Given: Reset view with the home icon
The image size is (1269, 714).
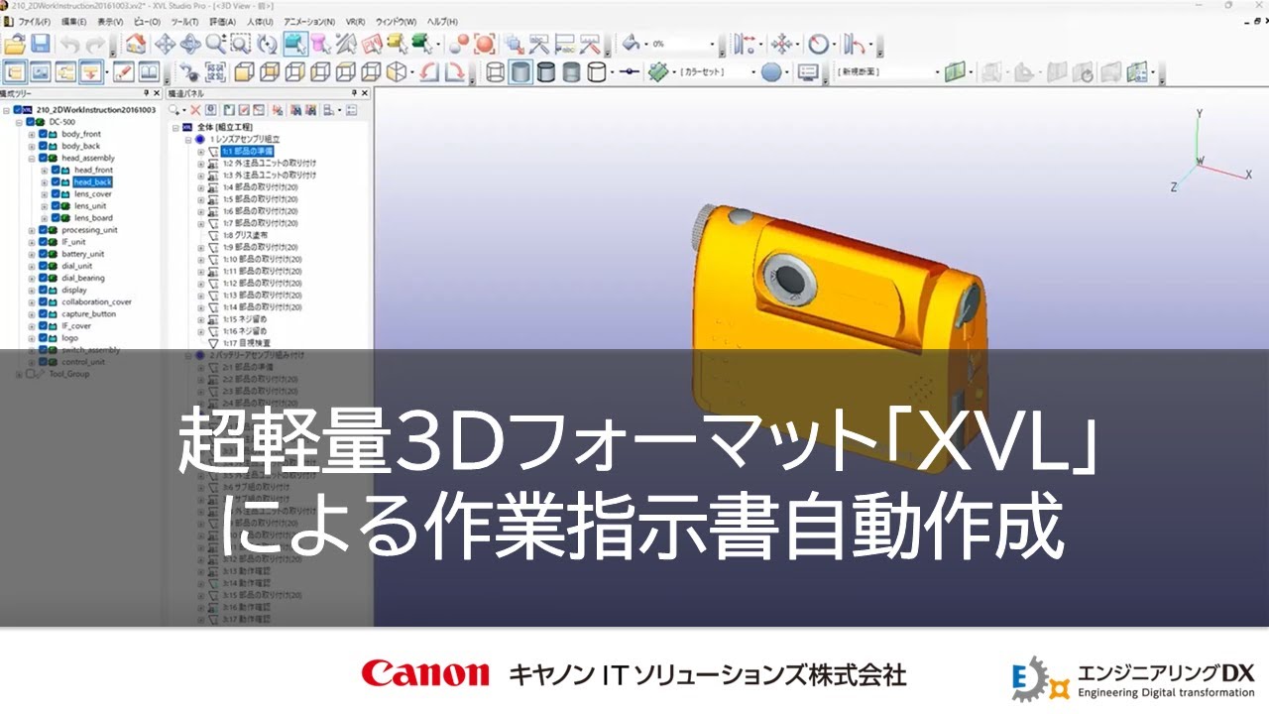Looking at the screenshot, I should tap(137, 44).
